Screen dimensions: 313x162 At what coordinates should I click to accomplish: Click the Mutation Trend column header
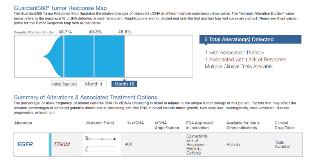click(x=100, y=123)
